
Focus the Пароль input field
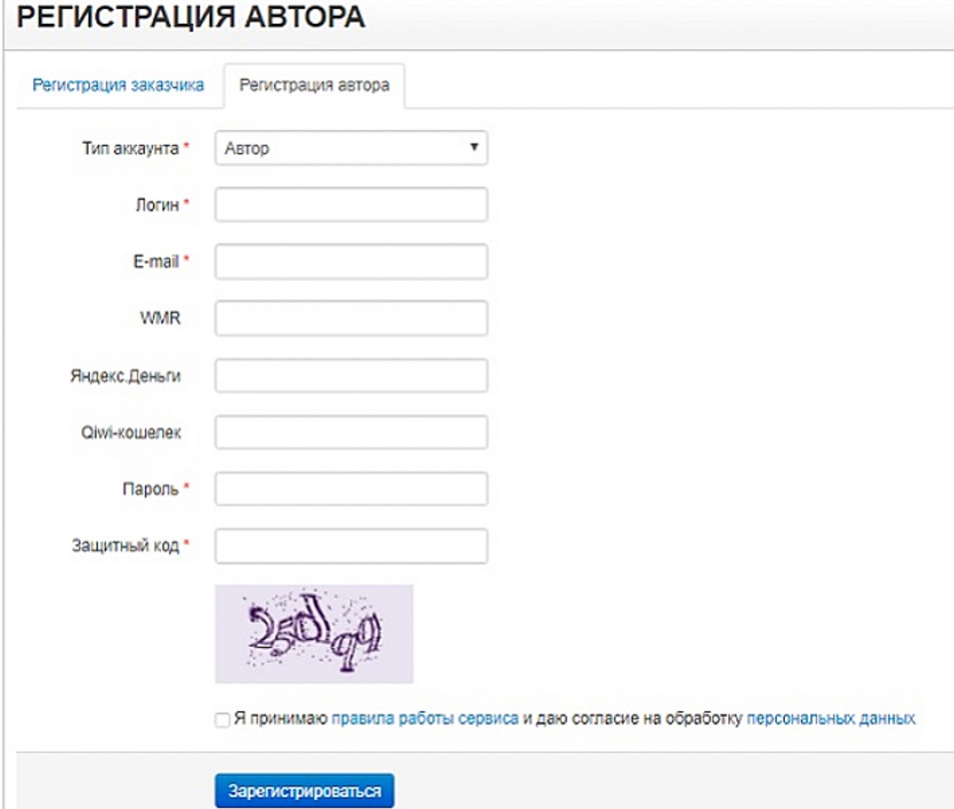(x=351, y=489)
